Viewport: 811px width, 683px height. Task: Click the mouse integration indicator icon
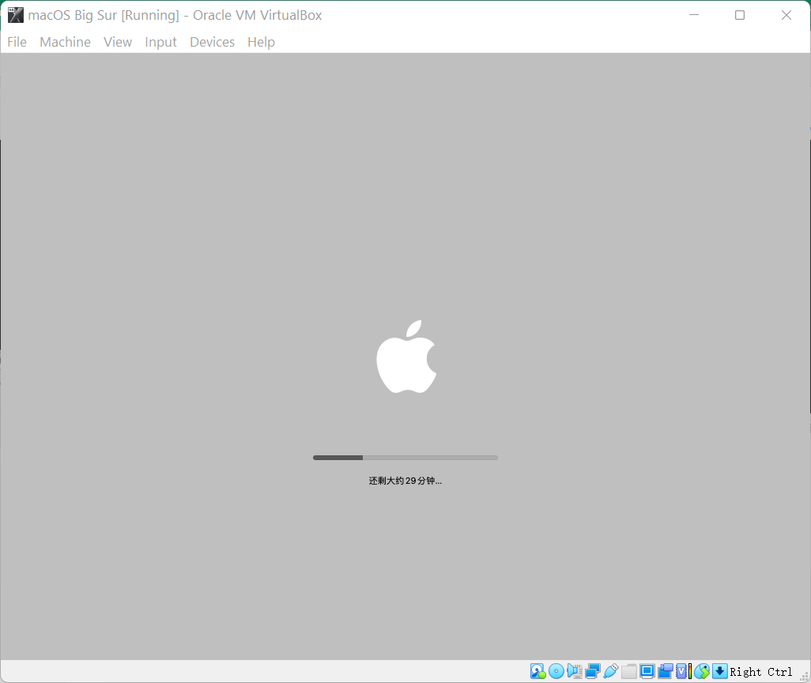(702, 672)
